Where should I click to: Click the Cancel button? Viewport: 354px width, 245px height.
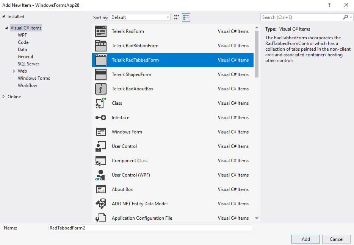(336, 239)
